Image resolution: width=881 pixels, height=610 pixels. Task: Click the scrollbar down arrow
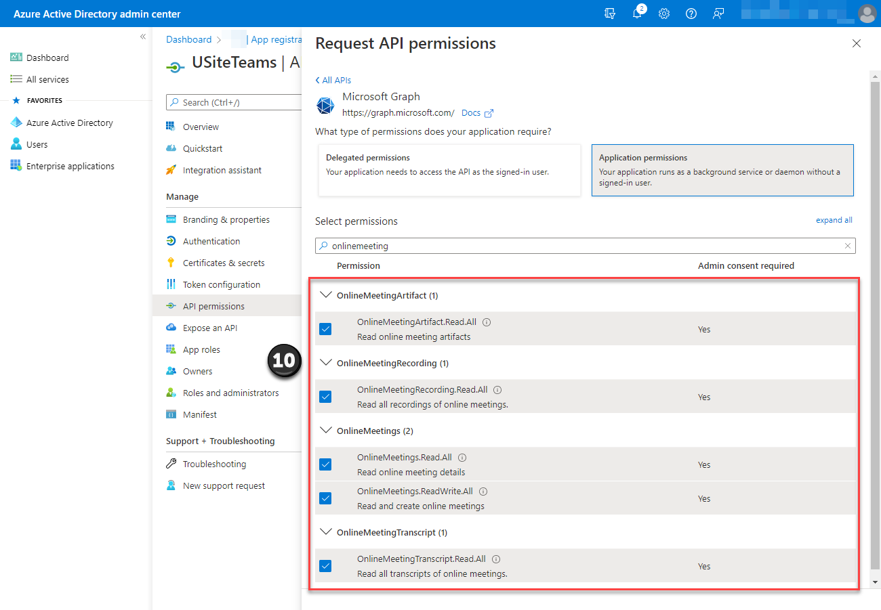click(875, 582)
